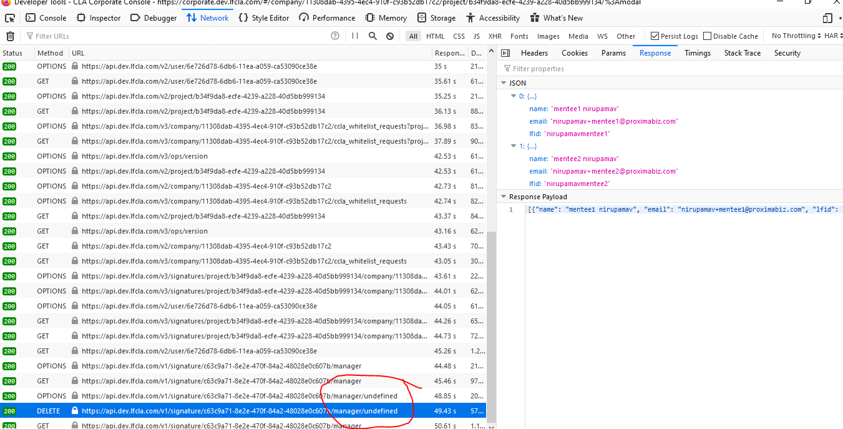Select the pick-element inspector icon

pyautogui.click(x=9, y=19)
